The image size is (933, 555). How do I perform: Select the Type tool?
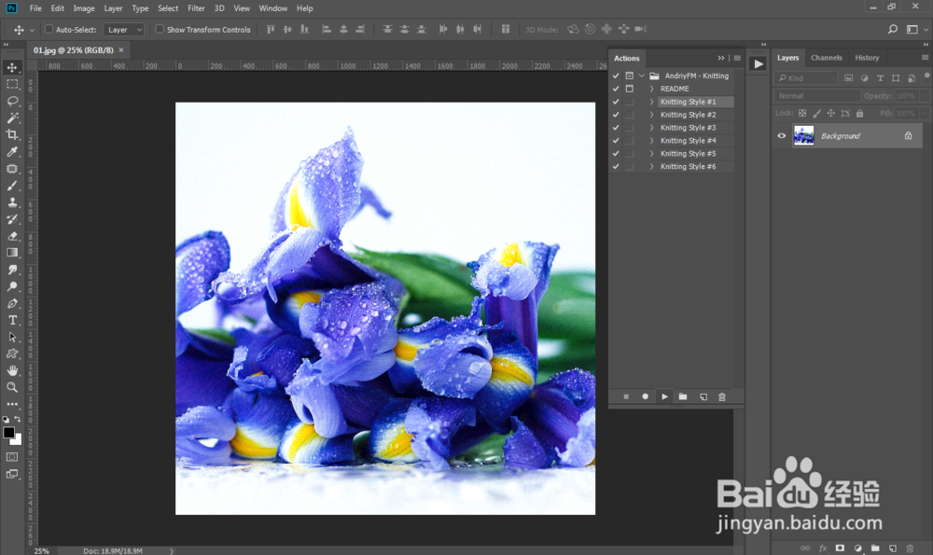(13, 320)
